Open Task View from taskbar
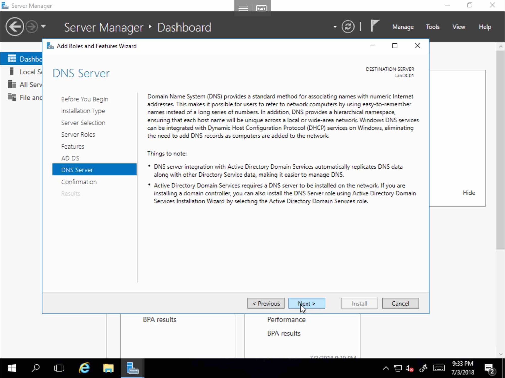Viewport: 505px width, 378px height. tap(59, 368)
